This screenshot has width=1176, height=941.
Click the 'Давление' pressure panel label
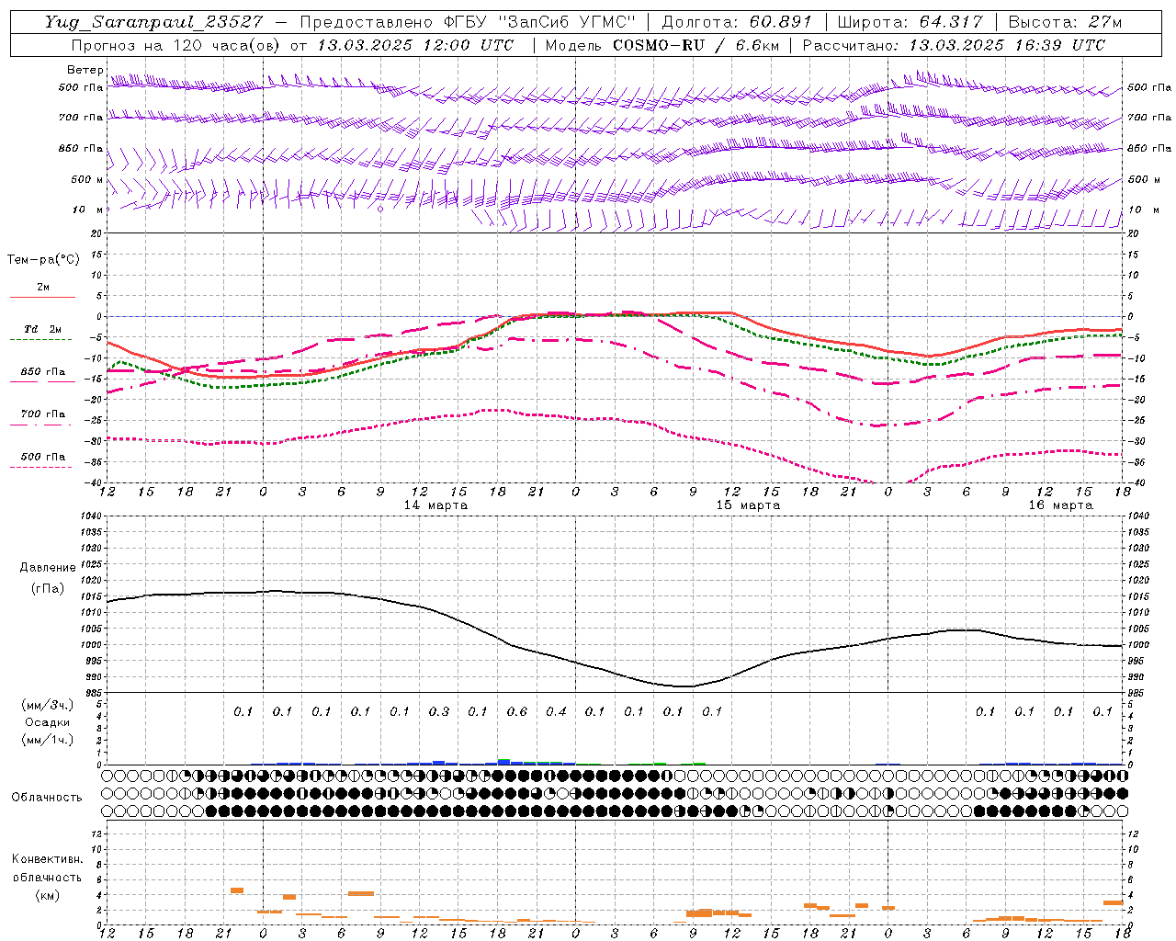48,568
